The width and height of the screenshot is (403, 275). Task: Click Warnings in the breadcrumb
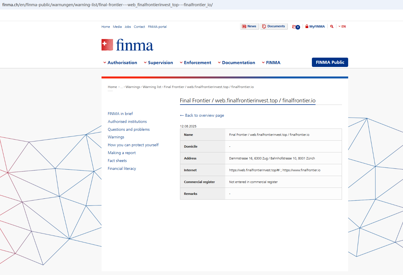[x=133, y=87]
